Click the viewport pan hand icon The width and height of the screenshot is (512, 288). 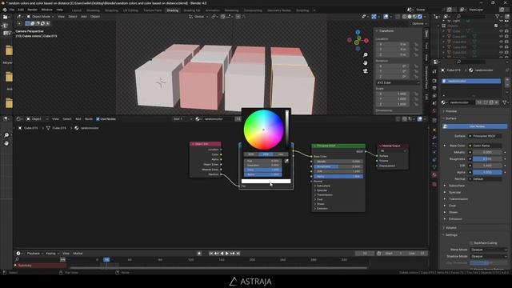tap(366, 62)
